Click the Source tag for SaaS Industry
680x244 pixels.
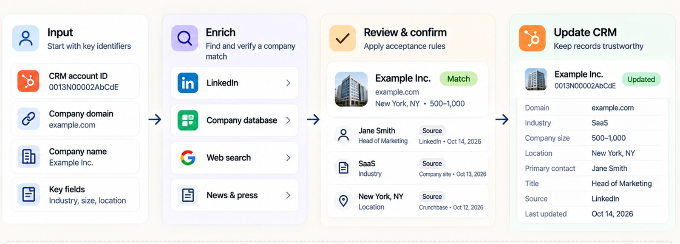(432, 164)
